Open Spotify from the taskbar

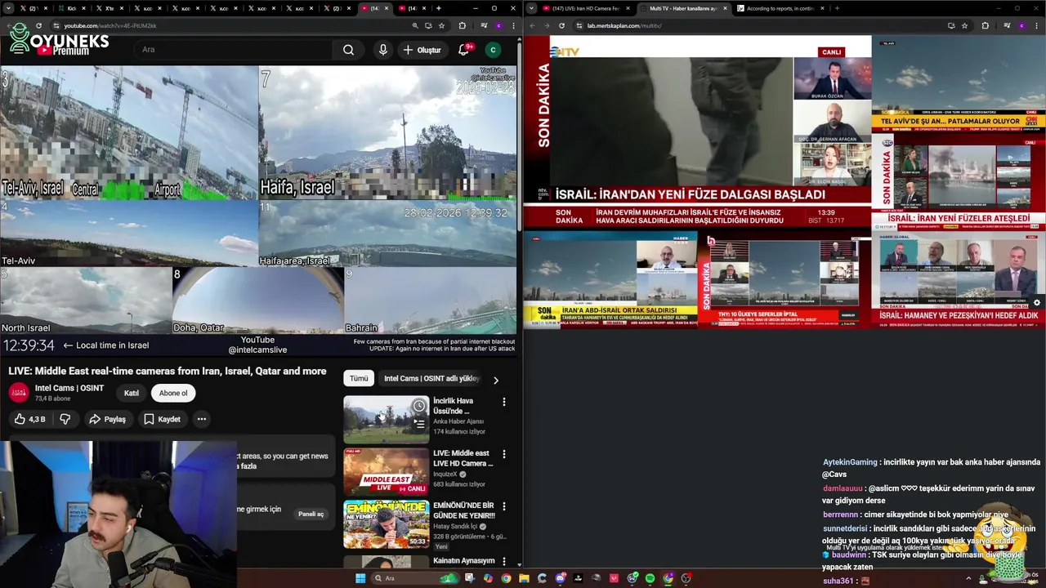coord(650,578)
